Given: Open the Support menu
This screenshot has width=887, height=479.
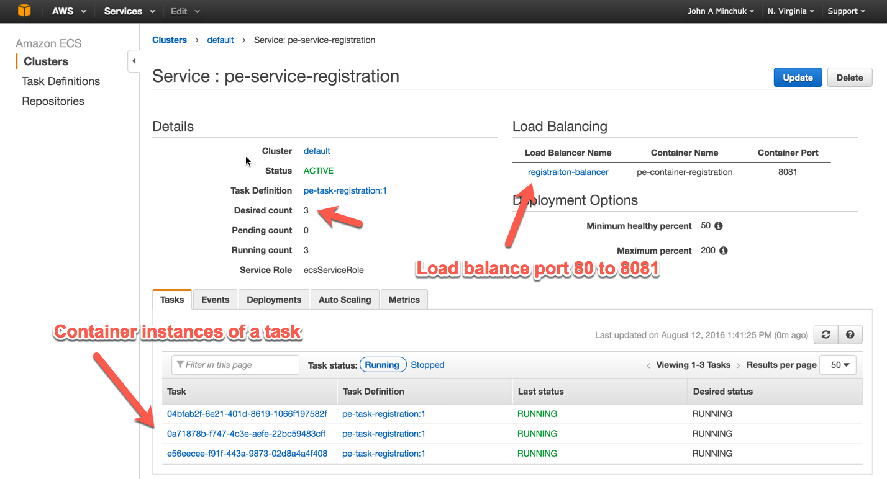Looking at the screenshot, I should pos(846,11).
